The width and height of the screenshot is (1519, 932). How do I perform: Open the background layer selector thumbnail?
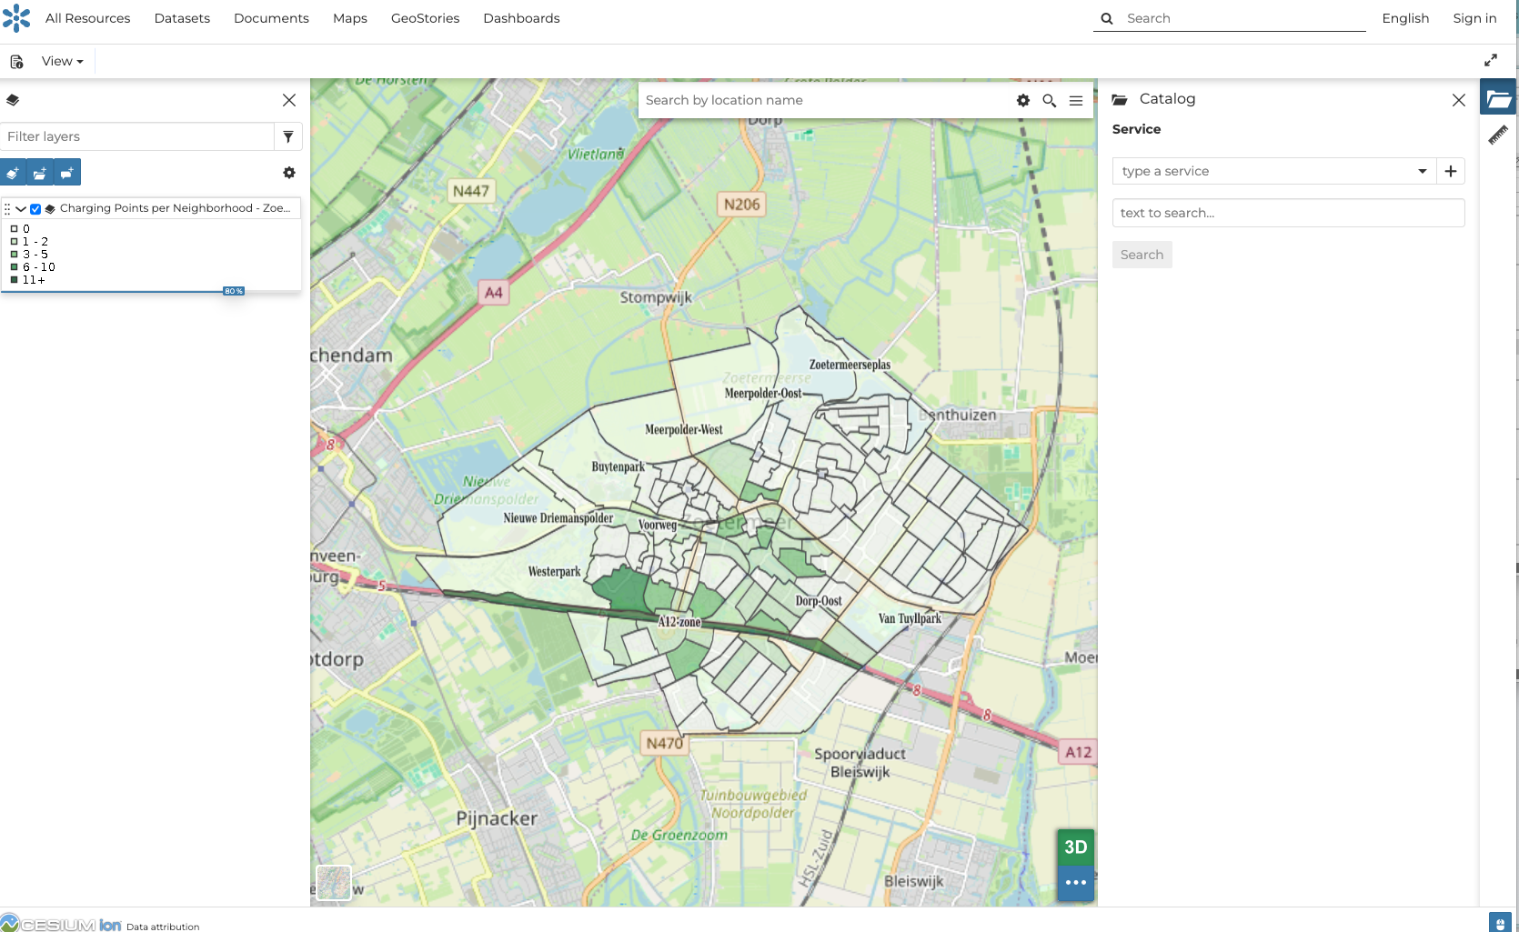coord(334,882)
